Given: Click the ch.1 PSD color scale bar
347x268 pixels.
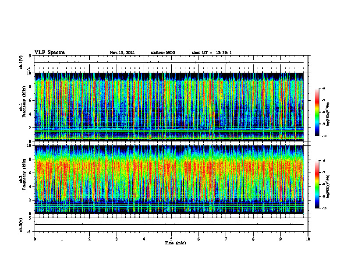Looking at the screenshot, I should pyautogui.click(x=317, y=112).
